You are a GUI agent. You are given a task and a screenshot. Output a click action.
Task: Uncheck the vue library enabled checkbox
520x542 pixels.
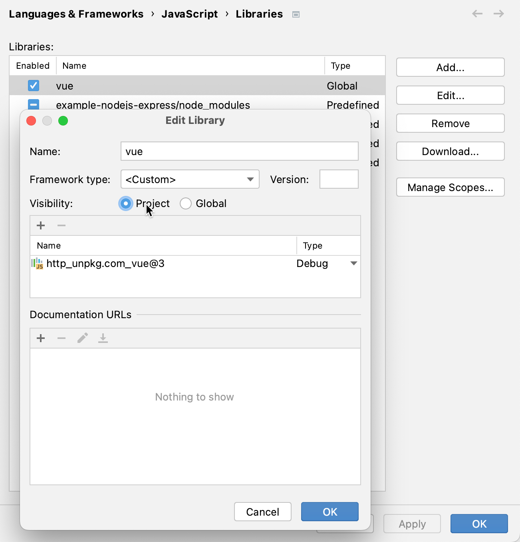(34, 86)
